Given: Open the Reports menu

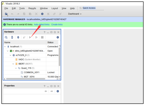Looking at the screenshot, I should [x=32, y=8].
